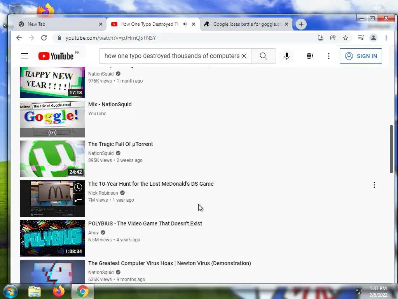
Task: Visit the Nick Robinson channel
Action: pos(103,193)
